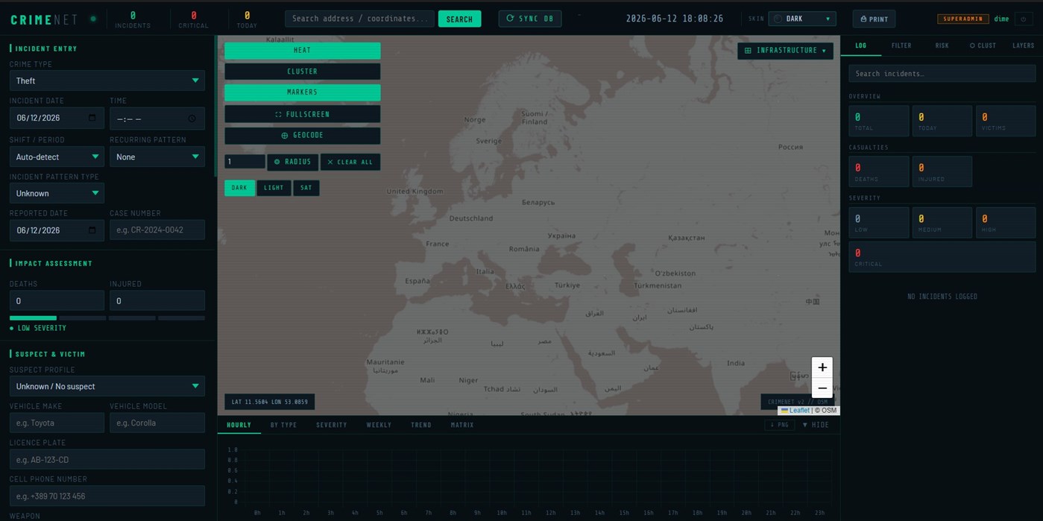Viewport: 1043px width, 521px height.
Task: Click the Search button
Action: coord(459,19)
